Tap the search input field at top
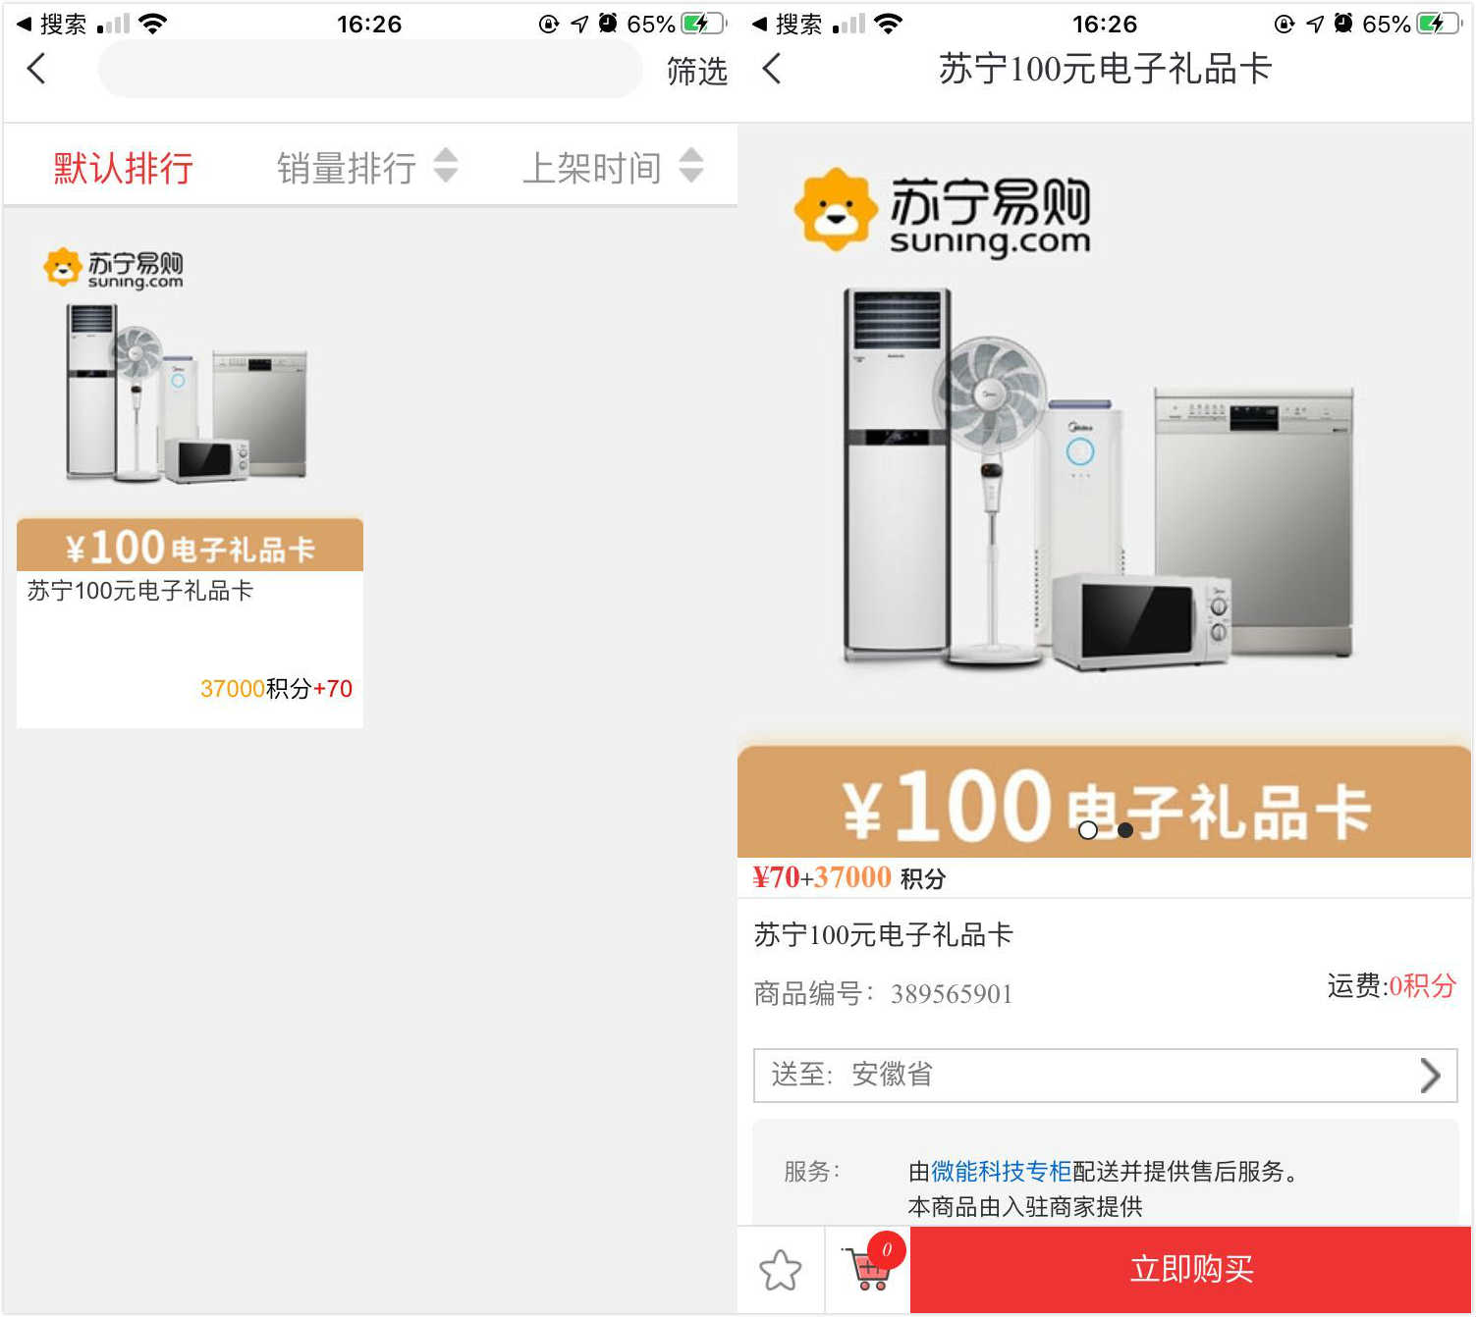Image resolution: width=1476 pixels, height=1317 pixels. 370,69
